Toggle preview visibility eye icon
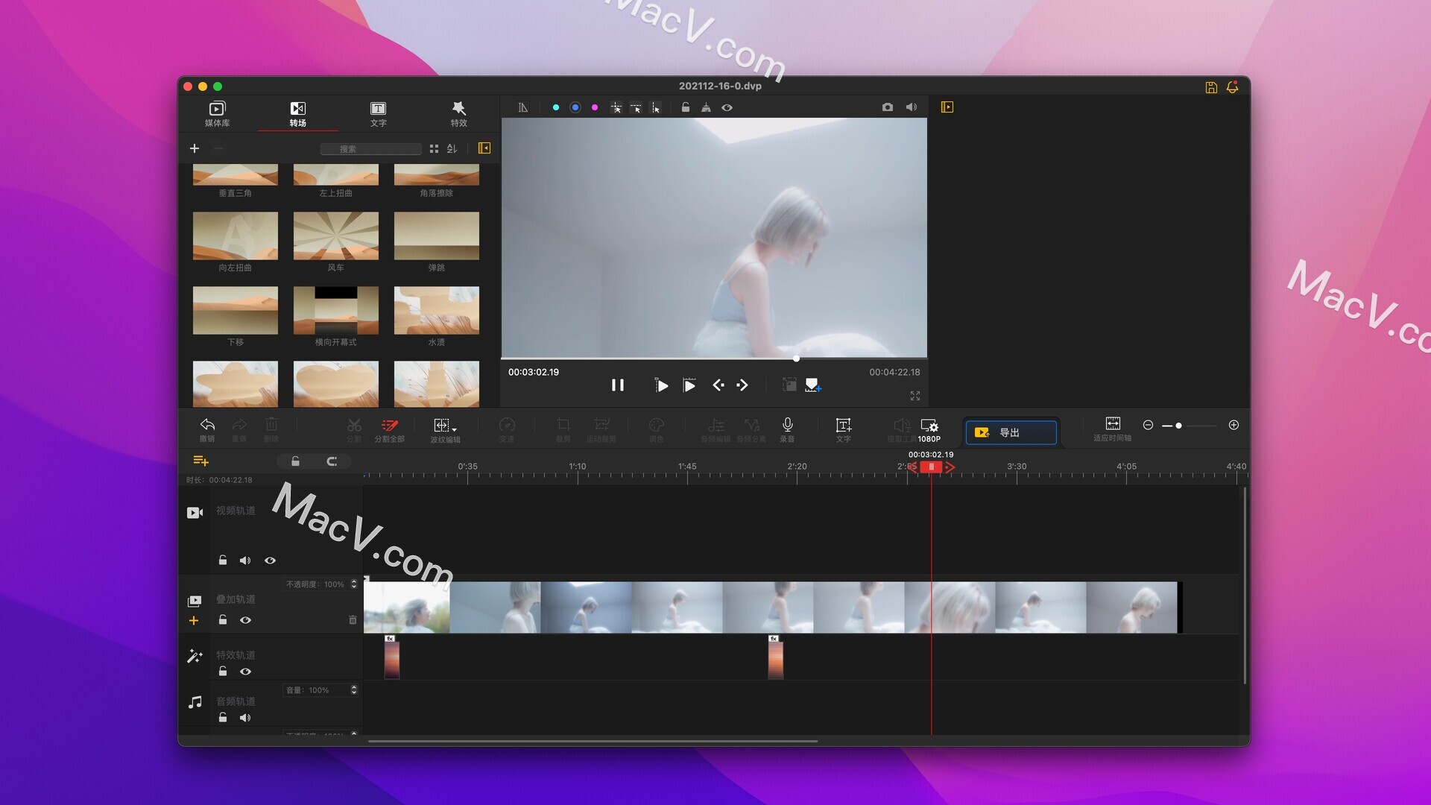 [727, 107]
